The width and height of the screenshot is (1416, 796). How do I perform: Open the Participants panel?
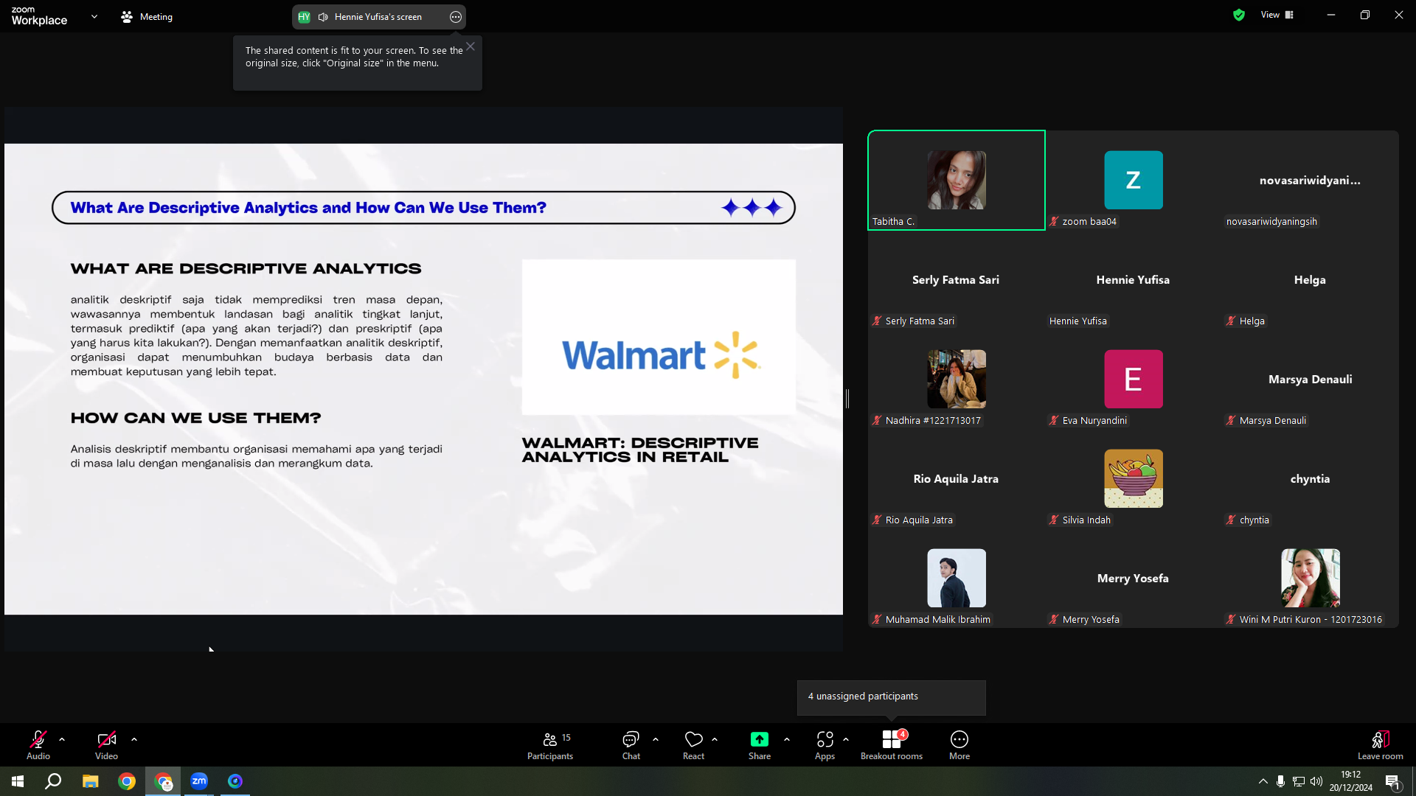[x=550, y=744]
